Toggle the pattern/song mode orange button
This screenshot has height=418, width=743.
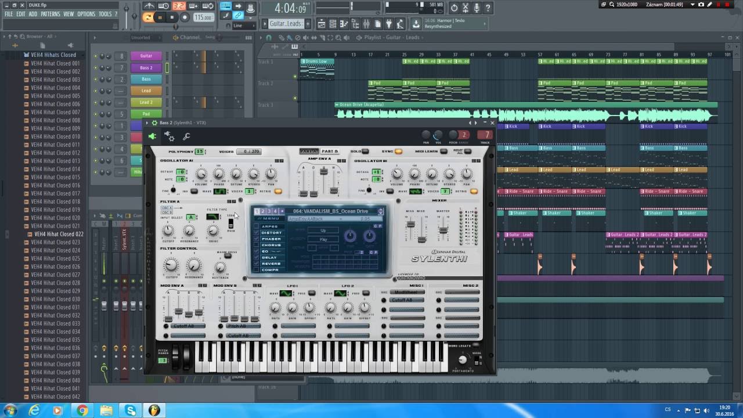coord(149,17)
